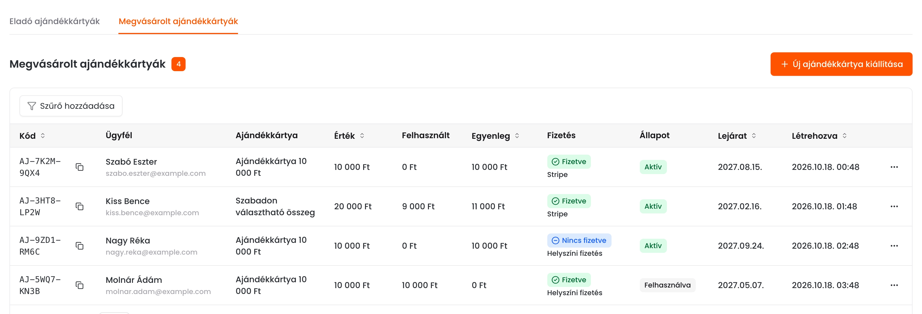Viewport: 922px width, 314px height.
Task: Open the actions menu for Kiss Bence
Action: tap(894, 206)
